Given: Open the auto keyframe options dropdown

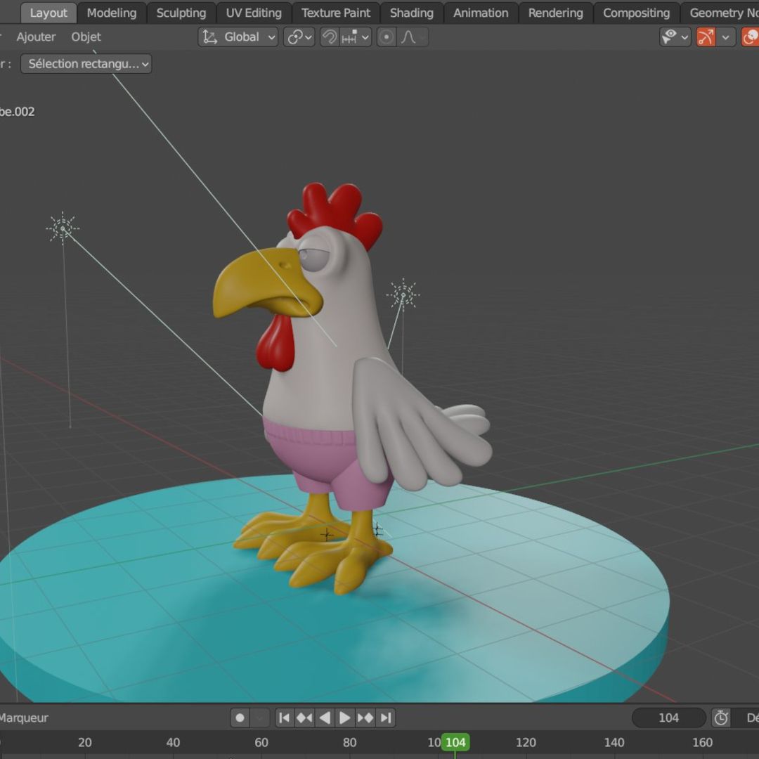Looking at the screenshot, I should pyautogui.click(x=260, y=718).
